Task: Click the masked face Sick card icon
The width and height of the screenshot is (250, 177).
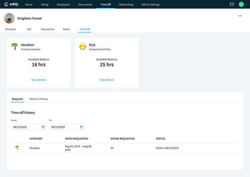Action: (x=82, y=47)
